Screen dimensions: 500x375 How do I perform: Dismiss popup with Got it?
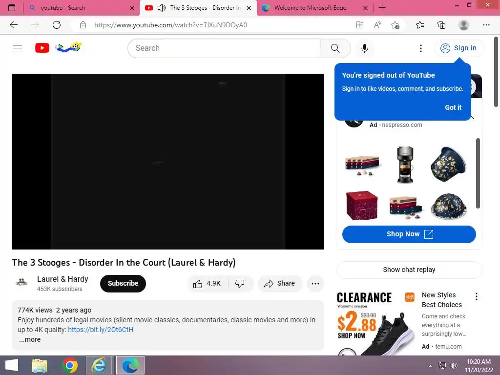click(453, 107)
